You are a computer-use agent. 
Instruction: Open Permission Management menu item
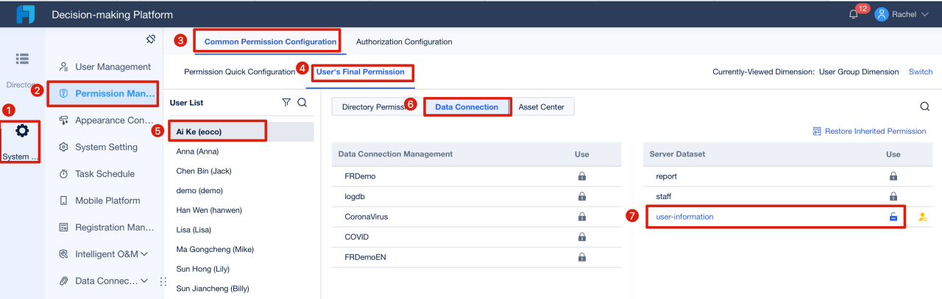pyautogui.click(x=116, y=93)
